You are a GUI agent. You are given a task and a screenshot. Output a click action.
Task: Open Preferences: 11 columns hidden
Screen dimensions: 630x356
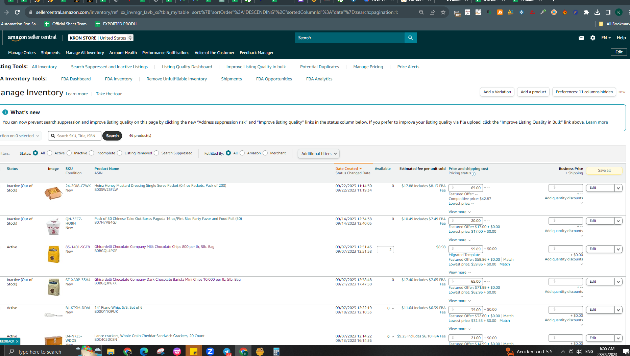point(584,92)
